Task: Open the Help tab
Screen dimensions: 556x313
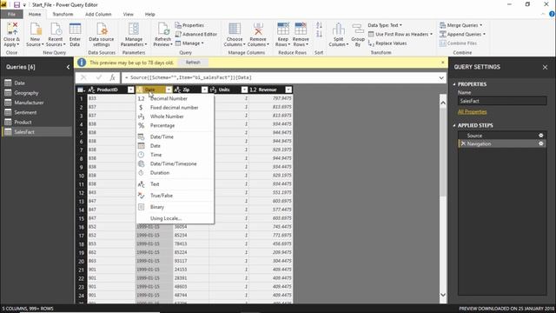Action: click(x=150, y=14)
